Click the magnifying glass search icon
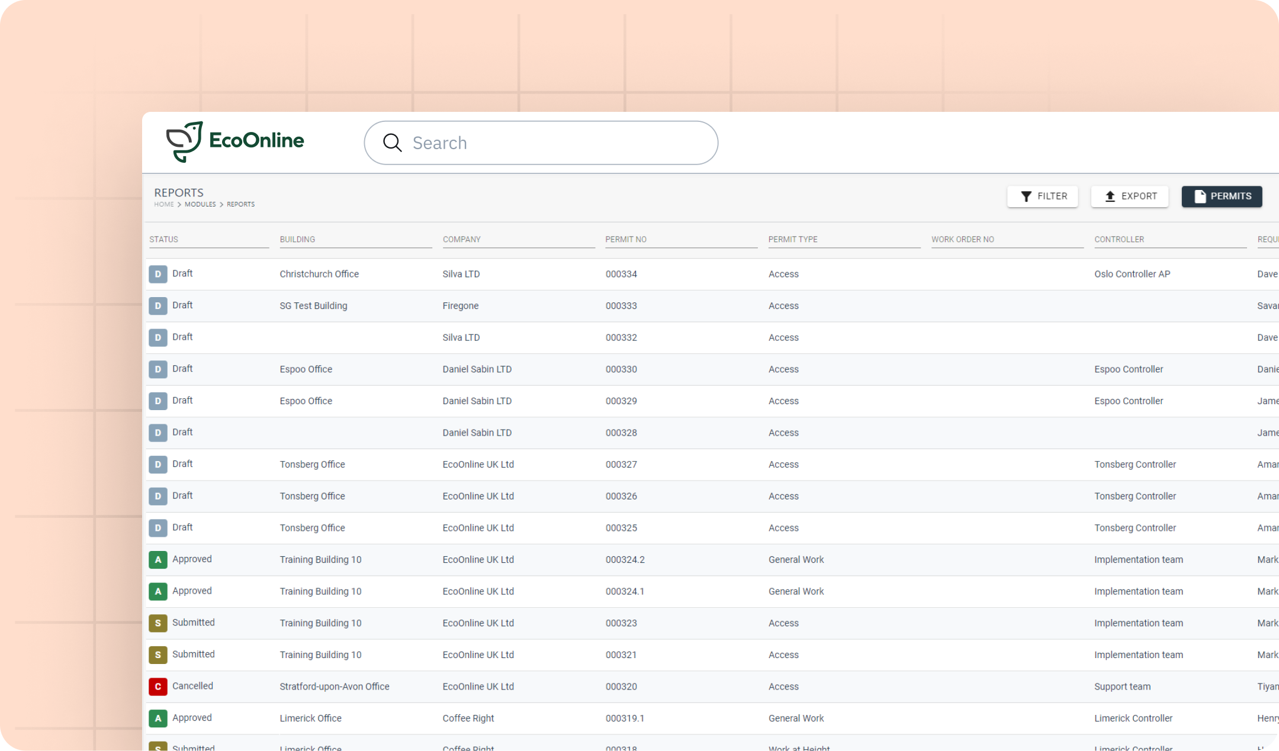Viewport: 1279px width, 751px height. point(392,143)
